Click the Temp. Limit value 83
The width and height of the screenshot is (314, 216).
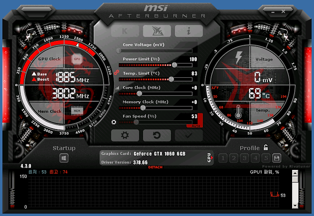click(x=194, y=73)
